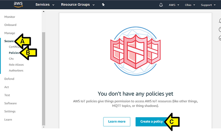
Task: Click the pushpin shortcut icon
Action: 103,5
